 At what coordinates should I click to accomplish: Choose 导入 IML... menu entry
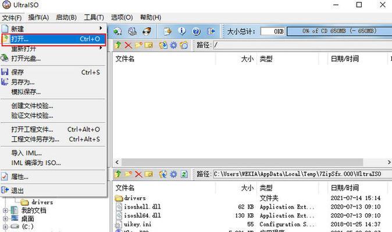pos(54,153)
